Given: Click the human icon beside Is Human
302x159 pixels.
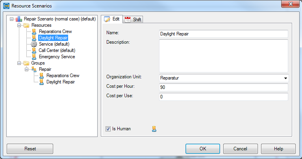Looking at the screenshot, I should click(154, 129).
